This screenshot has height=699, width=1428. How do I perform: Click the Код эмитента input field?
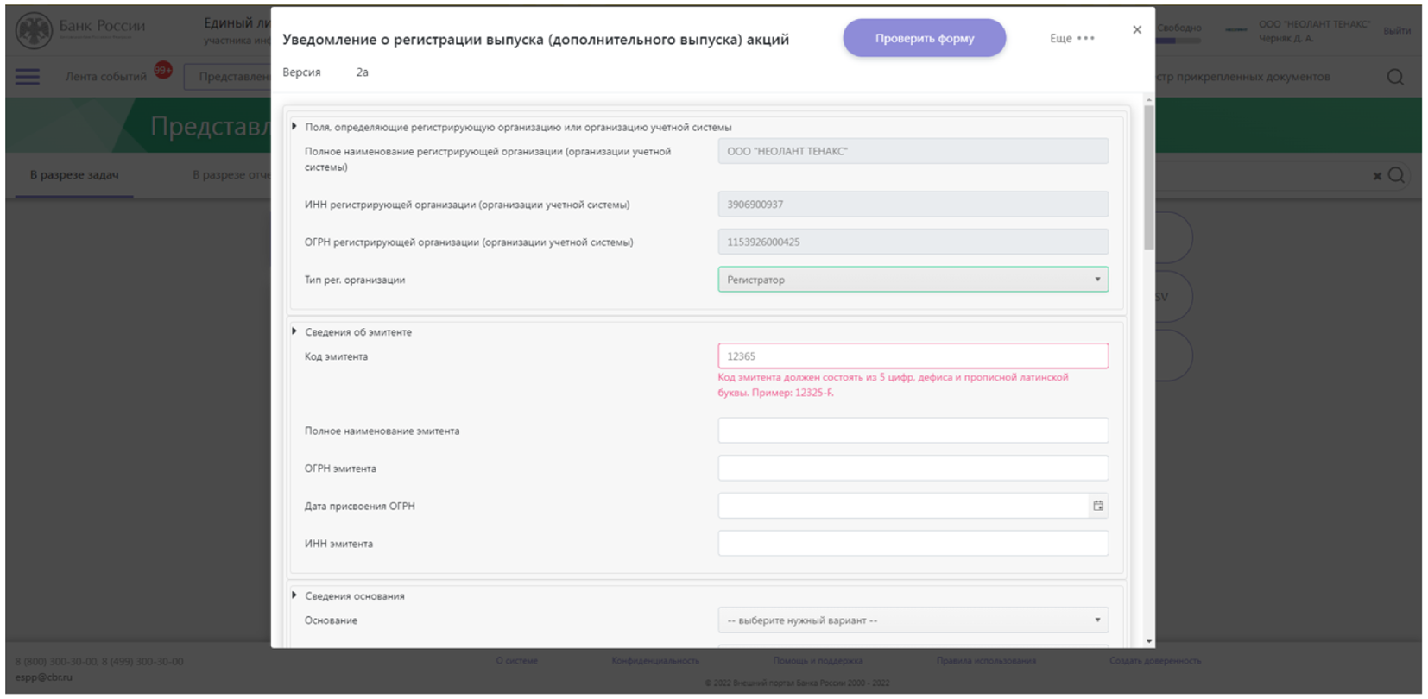pyautogui.click(x=913, y=356)
